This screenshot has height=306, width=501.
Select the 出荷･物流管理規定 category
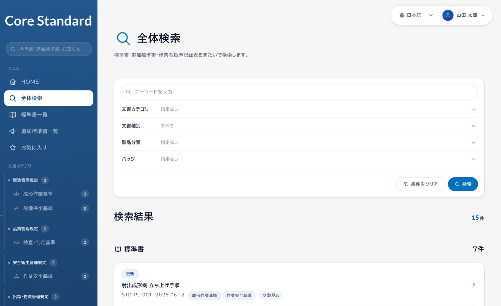pos(31,297)
